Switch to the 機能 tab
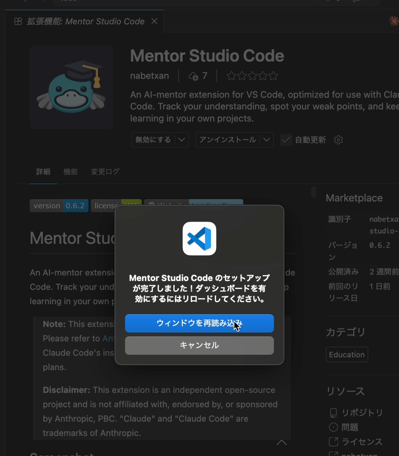Viewport: 399px width, 456px height. (x=71, y=172)
